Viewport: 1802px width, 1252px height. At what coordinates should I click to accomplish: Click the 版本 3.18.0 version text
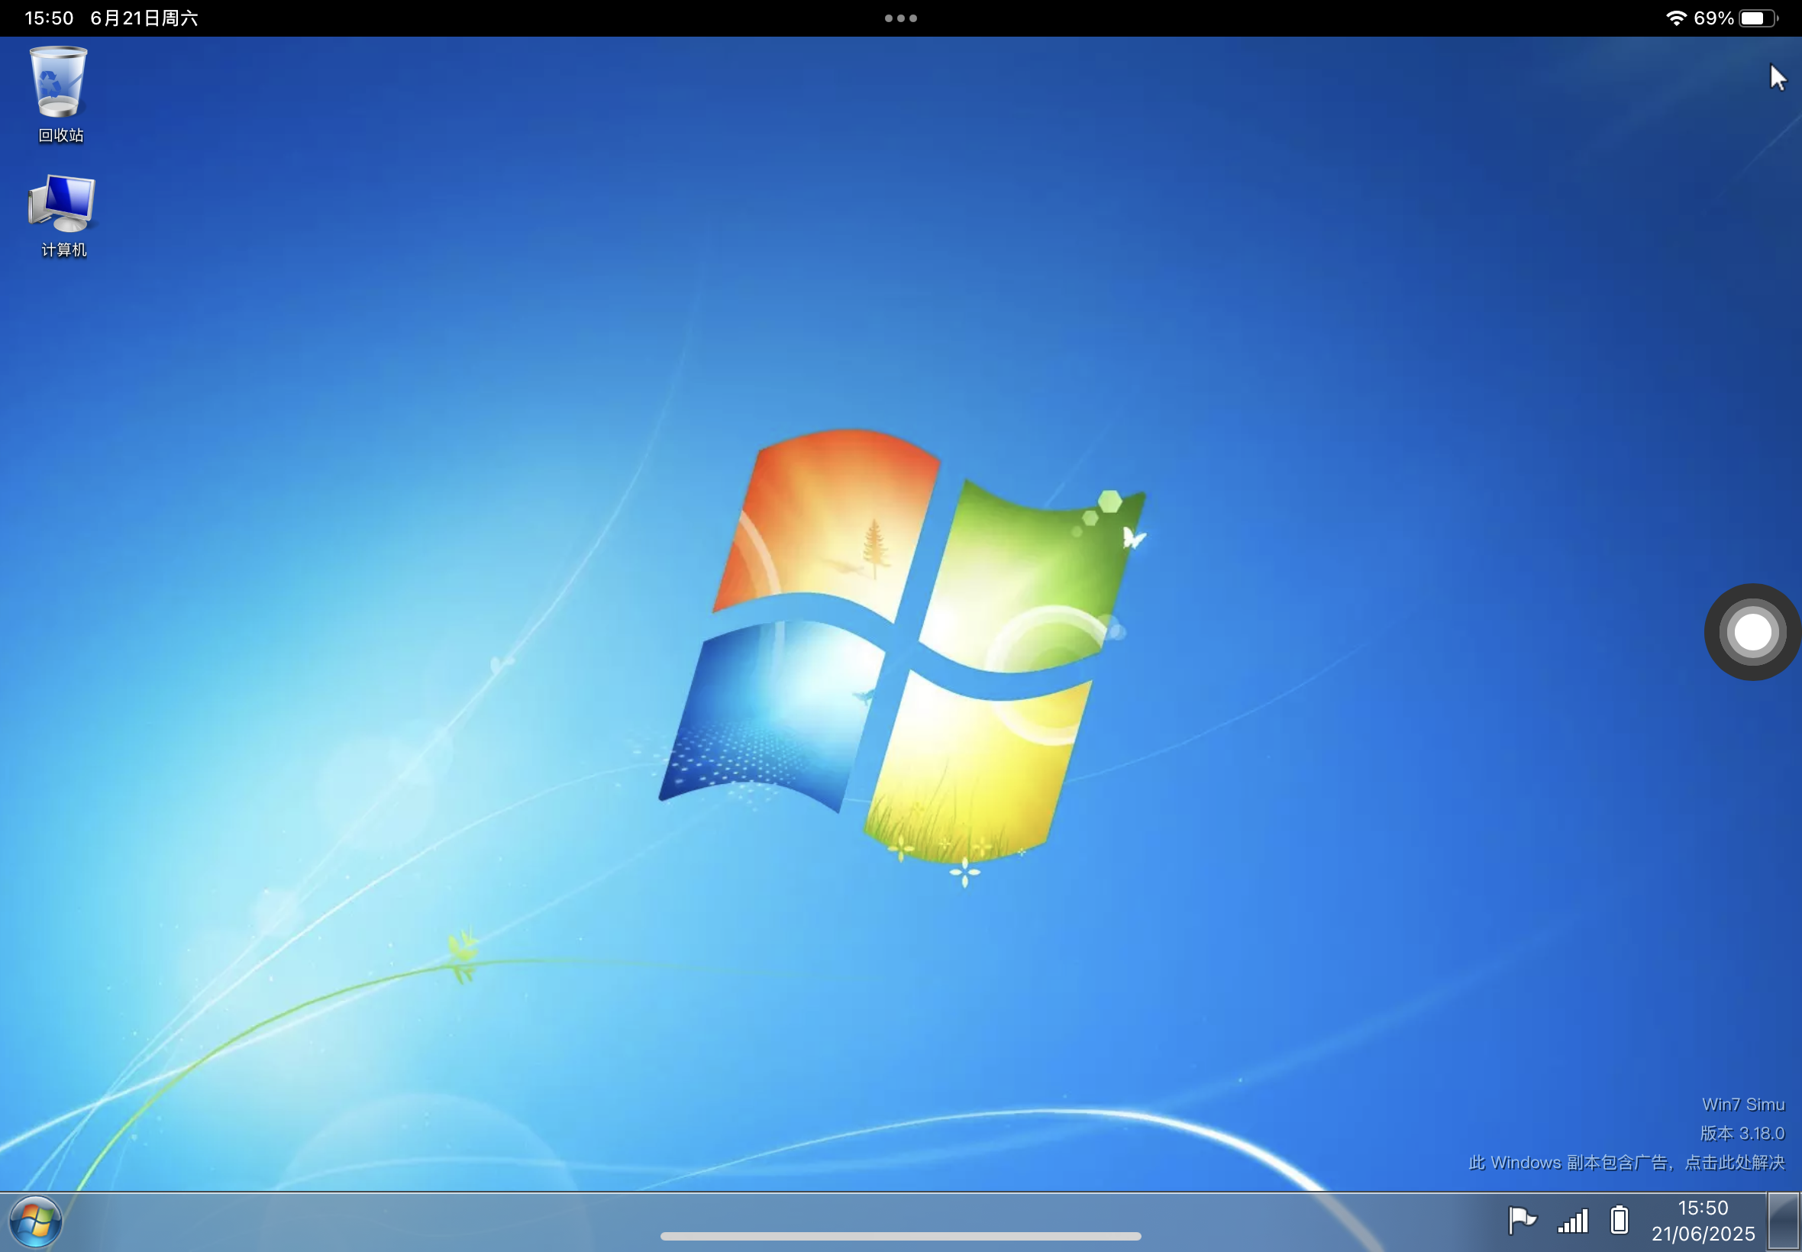coord(1742,1134)
